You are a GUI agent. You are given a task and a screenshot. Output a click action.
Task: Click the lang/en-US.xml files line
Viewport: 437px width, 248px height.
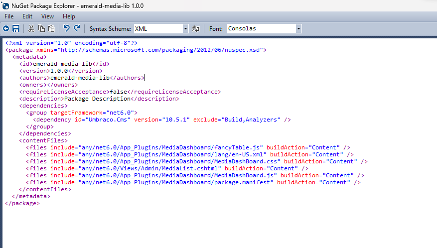tap(190, 154)
